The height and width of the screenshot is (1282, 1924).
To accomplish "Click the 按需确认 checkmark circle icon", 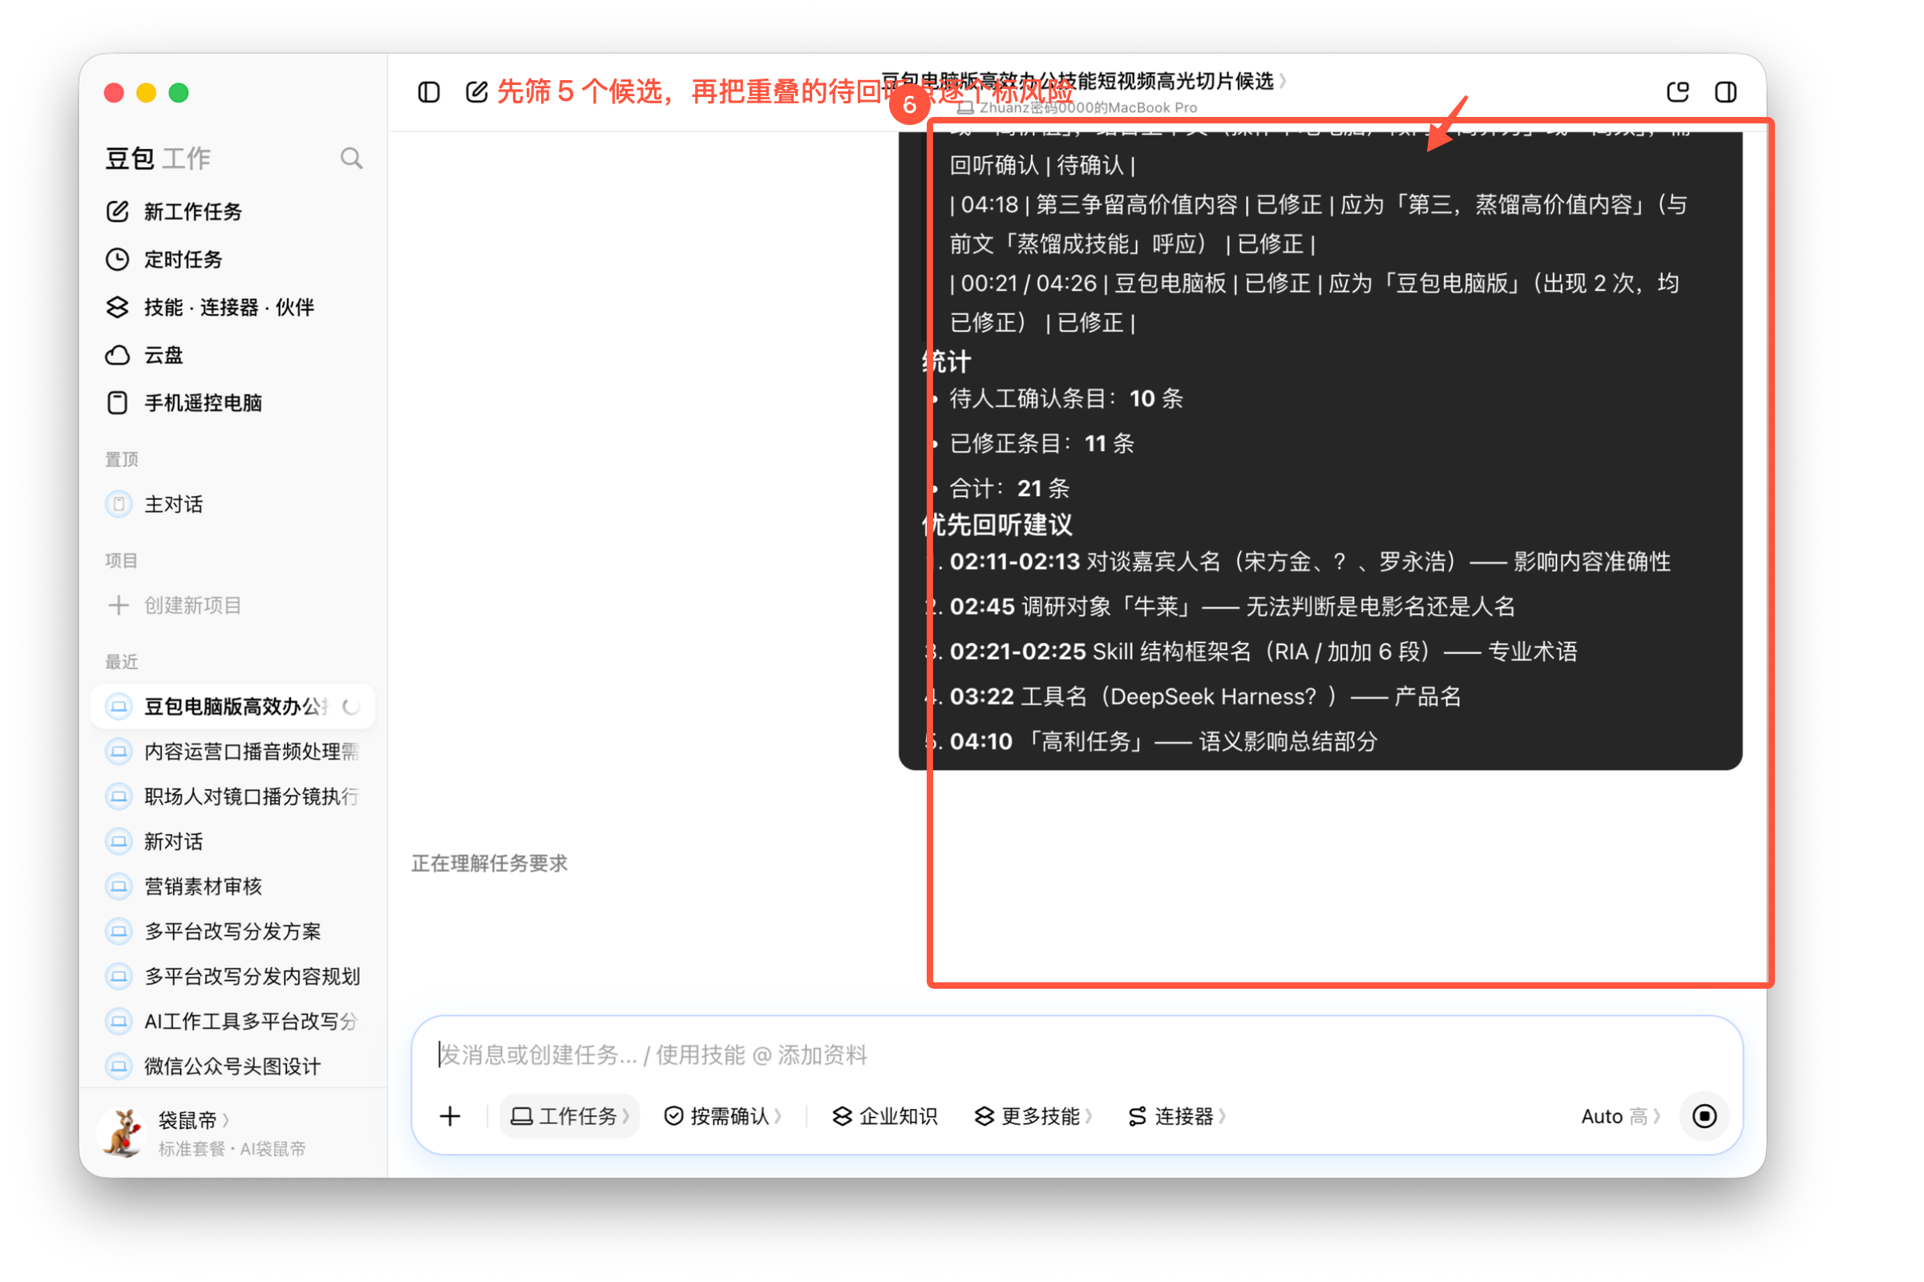I will (673, 1116).
